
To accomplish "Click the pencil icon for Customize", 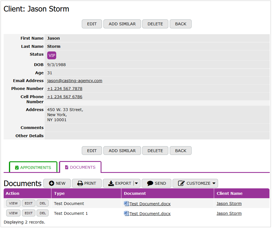I will (x=181, y=183).
